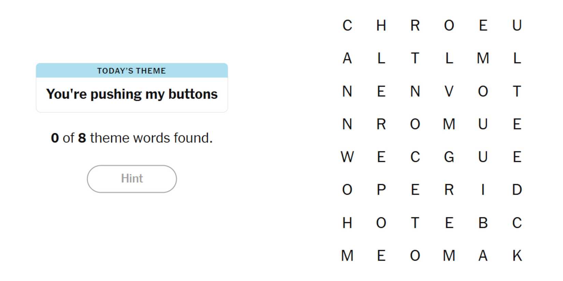This screenshot has height=281, width=563.
Task: Tap the letter U in the top row
Action: point(517,26)
